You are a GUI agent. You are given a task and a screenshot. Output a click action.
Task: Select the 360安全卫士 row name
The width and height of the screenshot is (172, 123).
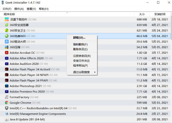click(x=18, y=30)
